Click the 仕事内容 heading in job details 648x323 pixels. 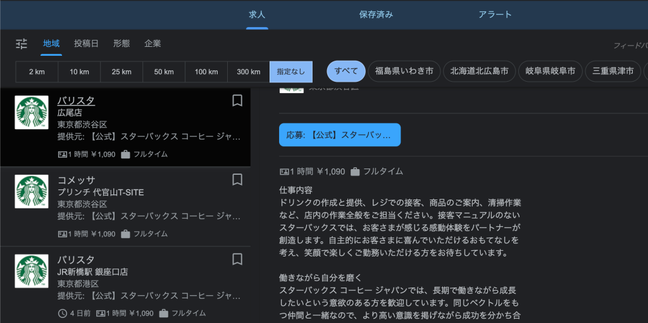(x=296, y=191)
